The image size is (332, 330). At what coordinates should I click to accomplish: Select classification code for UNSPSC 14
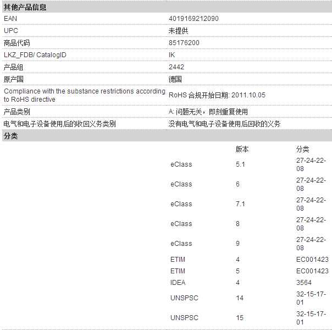tap(311, 298)
